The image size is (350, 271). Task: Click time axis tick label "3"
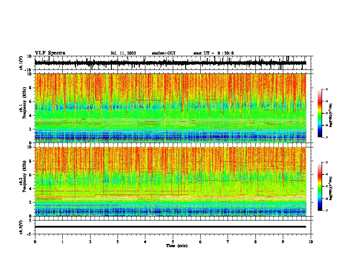118,242
